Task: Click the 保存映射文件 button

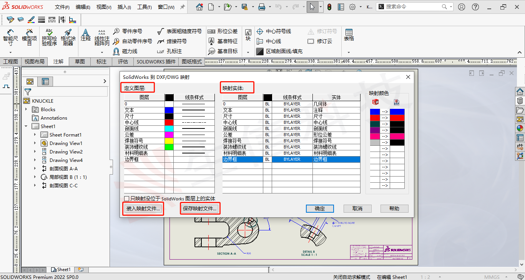Action: point(200,208)
